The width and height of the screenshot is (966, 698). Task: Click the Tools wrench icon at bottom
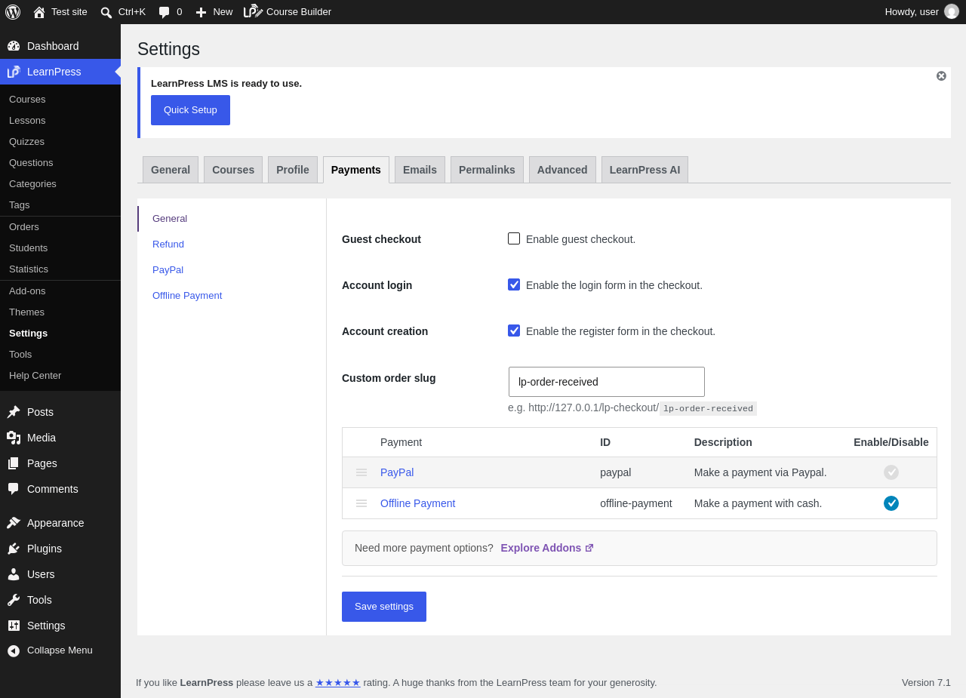[14, 600]
